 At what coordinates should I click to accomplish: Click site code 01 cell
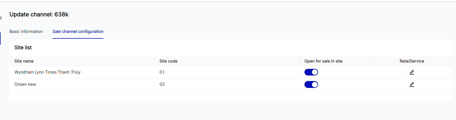[162, 72]
